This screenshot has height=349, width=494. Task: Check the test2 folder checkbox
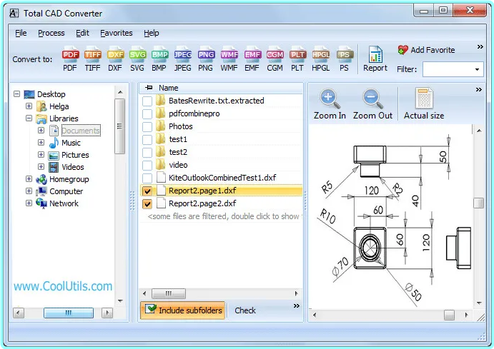147,153
